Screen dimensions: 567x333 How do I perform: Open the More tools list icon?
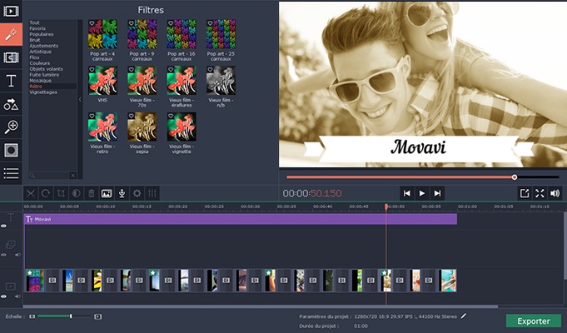[11, 173]
